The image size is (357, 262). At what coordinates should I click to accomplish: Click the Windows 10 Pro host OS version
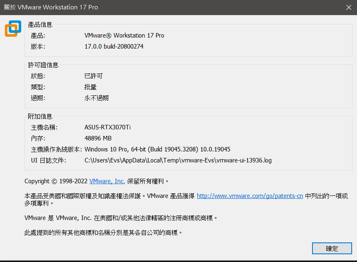click(157, 149)
